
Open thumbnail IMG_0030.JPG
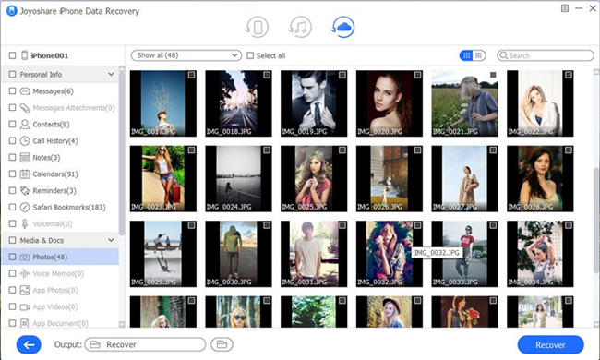click(238, 254)
